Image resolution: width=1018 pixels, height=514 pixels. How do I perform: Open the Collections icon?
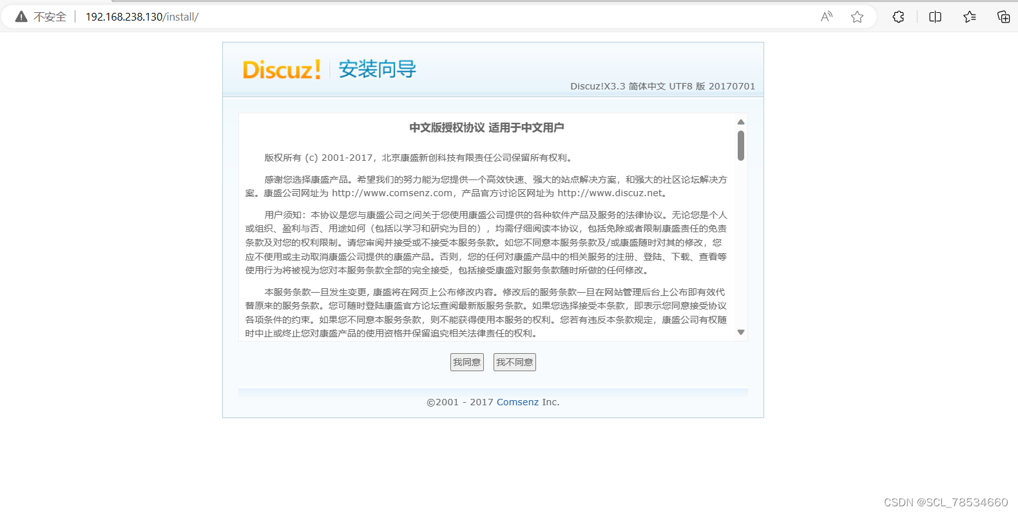tap(1003, 17)
